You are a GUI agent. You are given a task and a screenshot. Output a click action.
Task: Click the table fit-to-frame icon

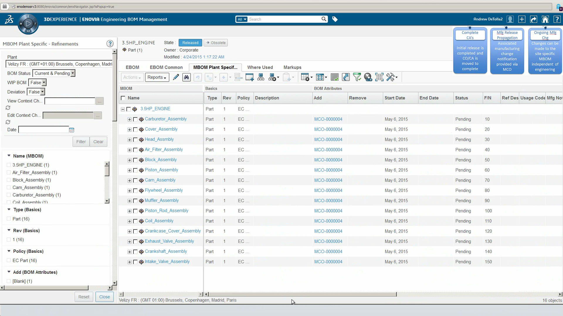tap(379, 77)
